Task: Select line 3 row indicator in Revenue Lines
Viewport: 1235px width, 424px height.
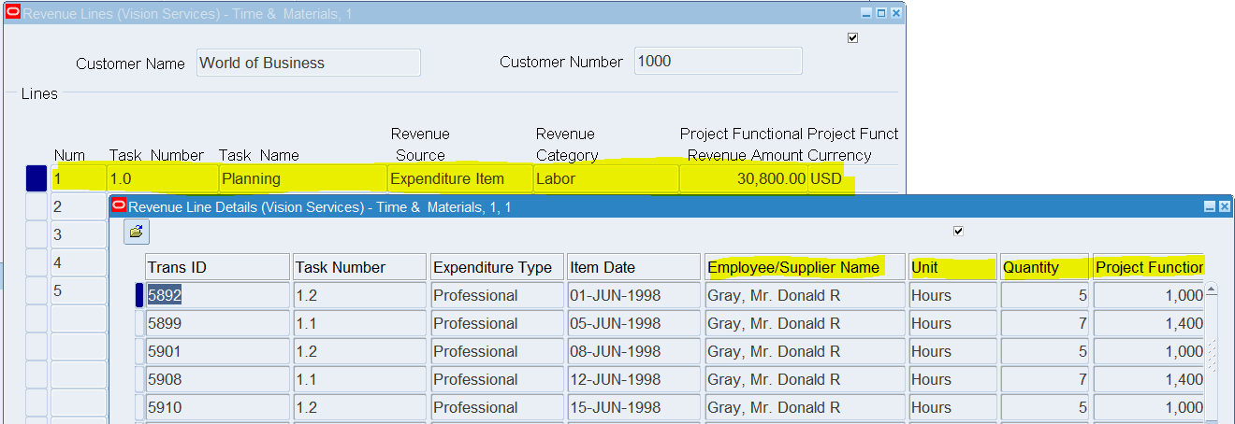Action: tap(36, 234)
